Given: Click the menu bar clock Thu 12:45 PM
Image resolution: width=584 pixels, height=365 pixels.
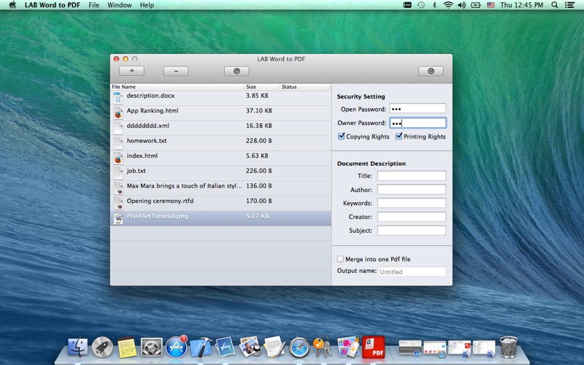Looking at the screenshot, I should [x=521, y=5].
